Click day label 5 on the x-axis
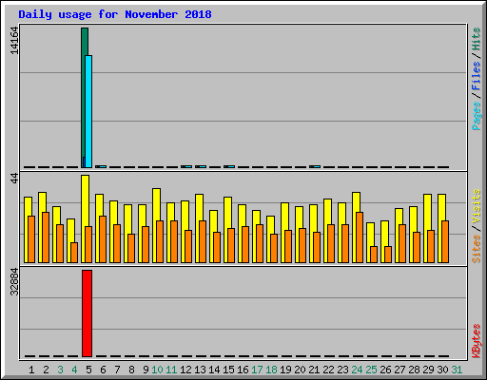 click(88, 370)
